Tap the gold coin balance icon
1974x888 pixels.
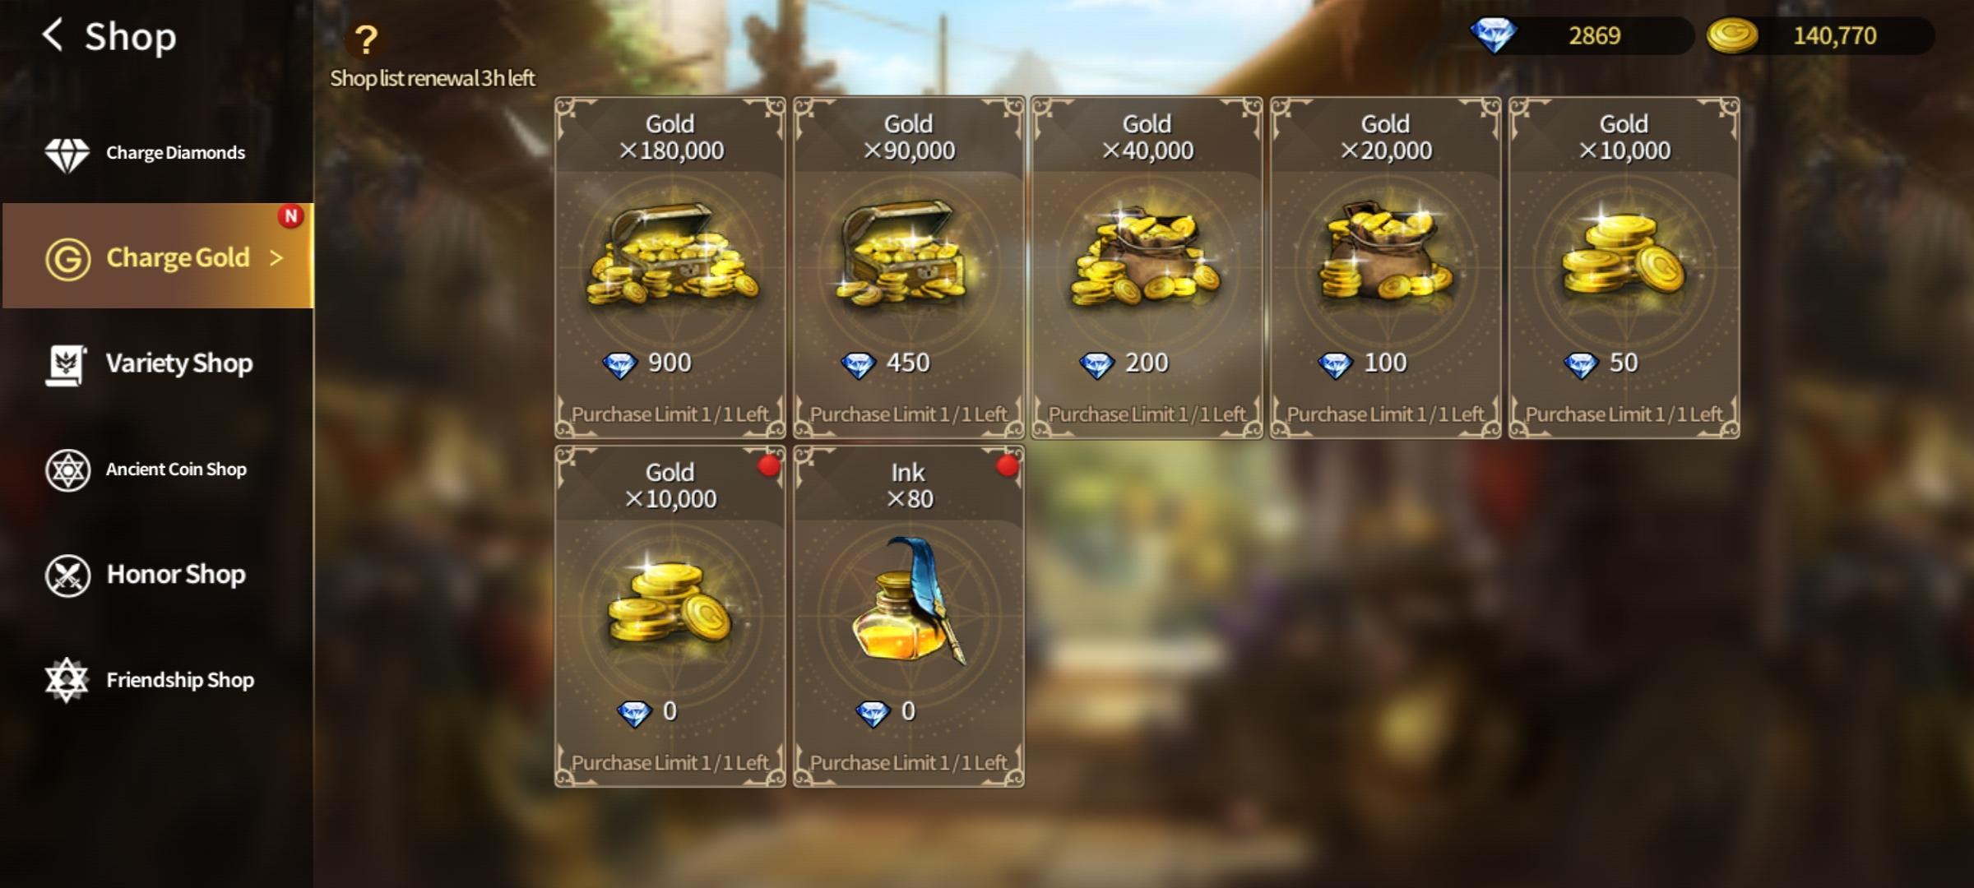[1731, 35]
